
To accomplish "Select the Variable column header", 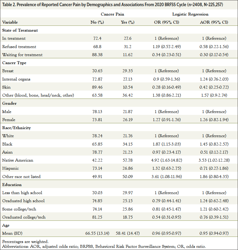I will (10, 22).
